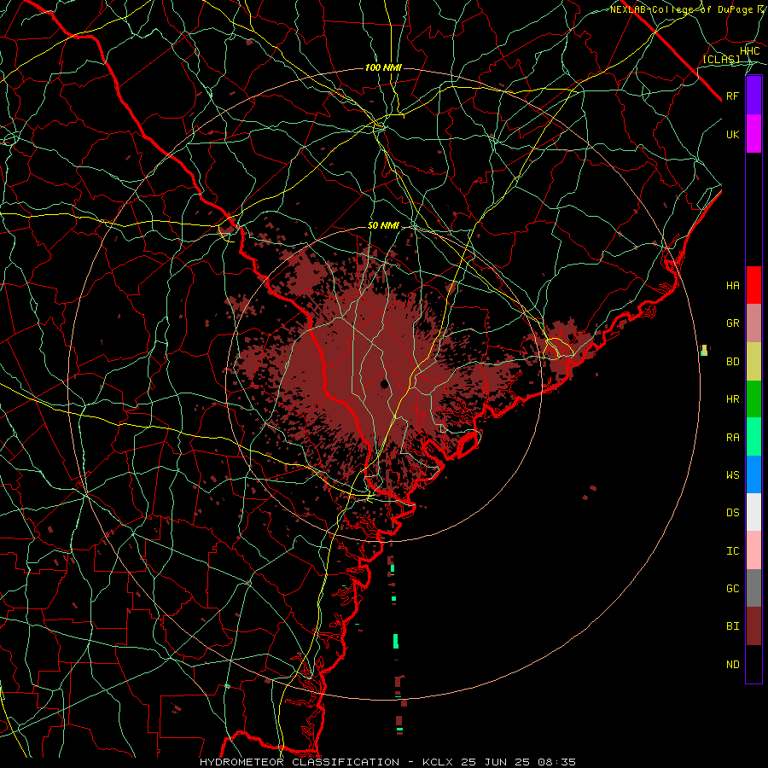Click the black radar site dot
The height and width of the screenshot is (768, 768).
click(385, 383)
